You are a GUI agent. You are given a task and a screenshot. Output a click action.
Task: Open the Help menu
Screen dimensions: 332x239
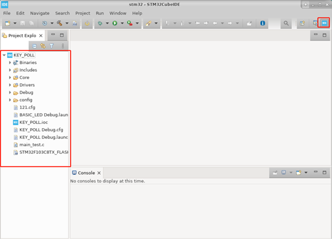pos(137,13)
